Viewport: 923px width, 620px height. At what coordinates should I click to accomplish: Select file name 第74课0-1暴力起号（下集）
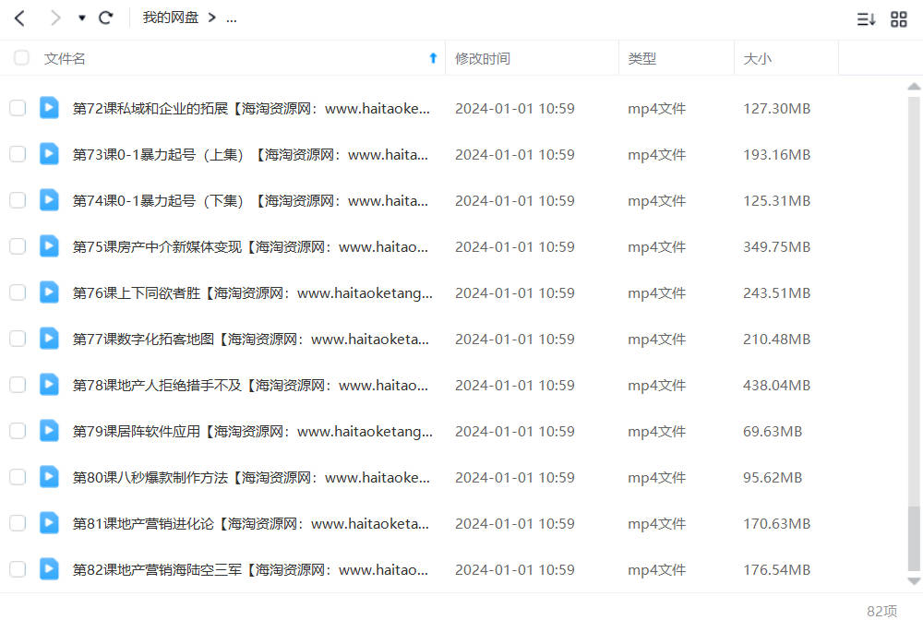(x=250, y=200)
